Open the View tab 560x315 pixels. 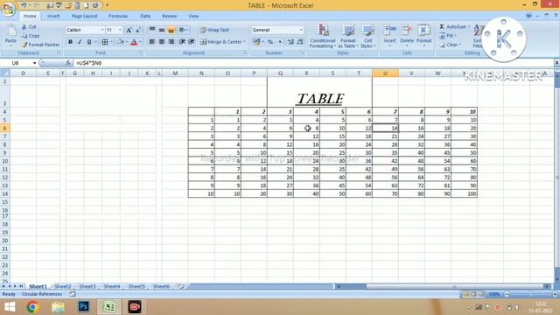tap(193, 16)
